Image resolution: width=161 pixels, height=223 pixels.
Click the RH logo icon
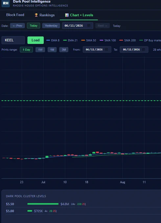coord(6,3)
